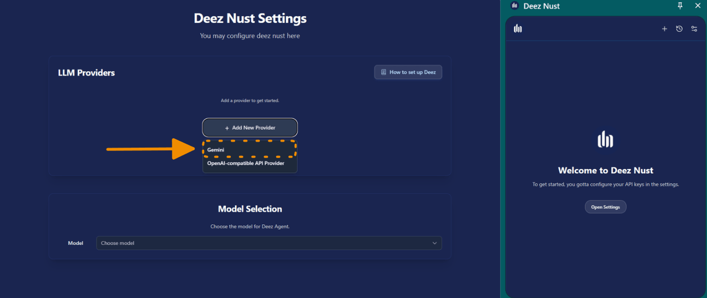This screenshot has width=707, height=298.
Task: Click the Deez Nust icon in title bar
Action: click(x=514, y=6)
